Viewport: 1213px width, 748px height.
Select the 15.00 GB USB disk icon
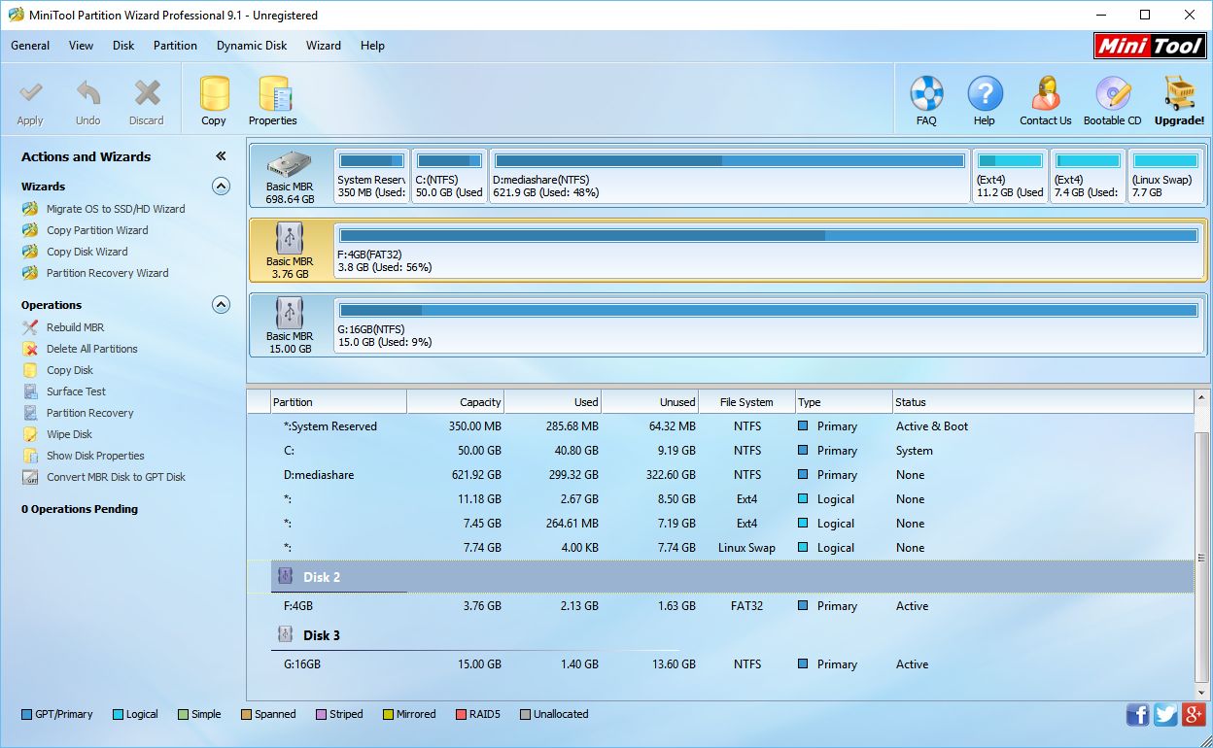pos(290,313)
